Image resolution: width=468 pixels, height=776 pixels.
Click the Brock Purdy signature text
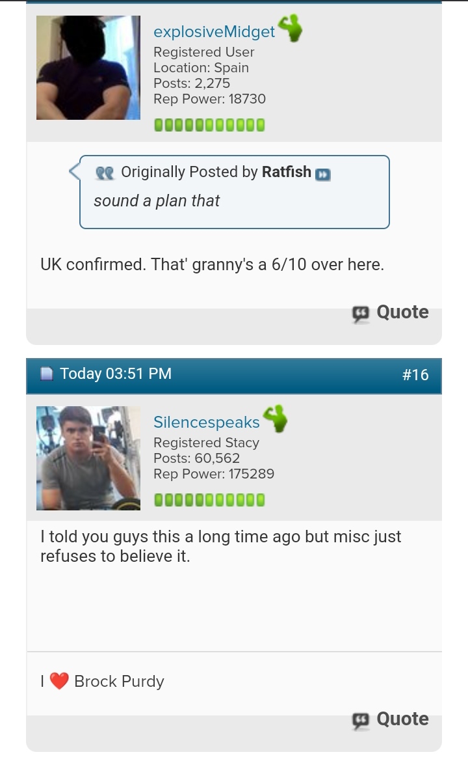pos(119,682)
